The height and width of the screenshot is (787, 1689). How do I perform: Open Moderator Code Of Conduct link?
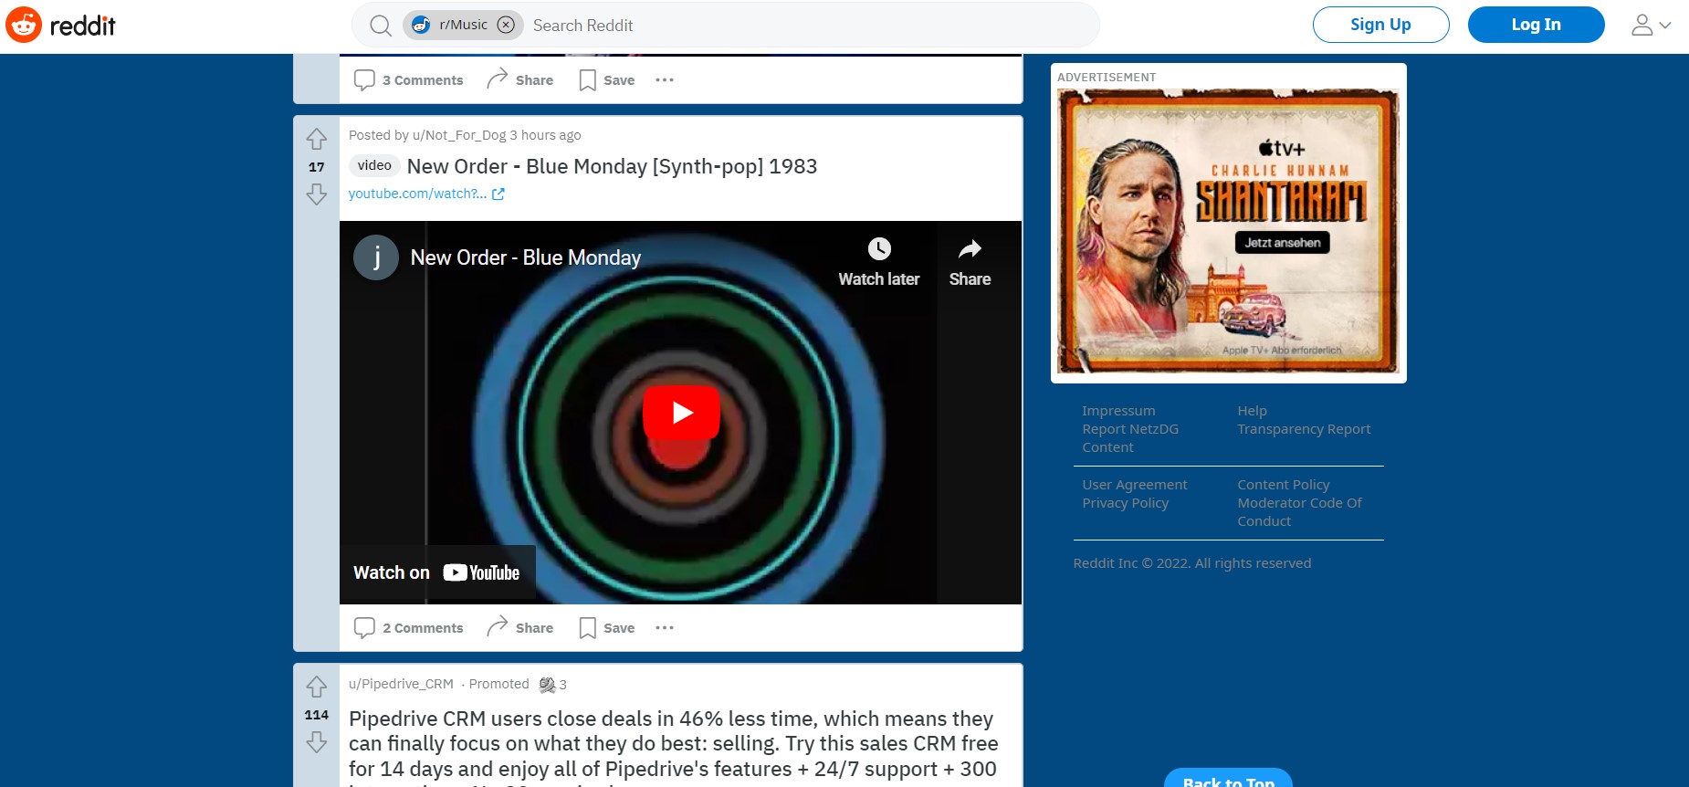click(1299, 512)
